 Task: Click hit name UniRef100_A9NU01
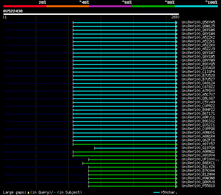(198, 133)
